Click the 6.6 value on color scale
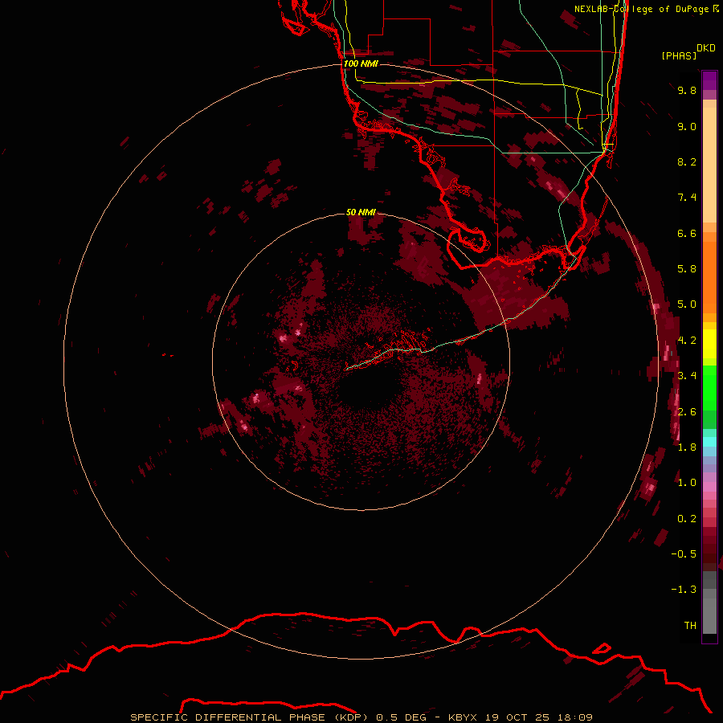This screenshot has width=723, height=723. click(x=687, y=233)
